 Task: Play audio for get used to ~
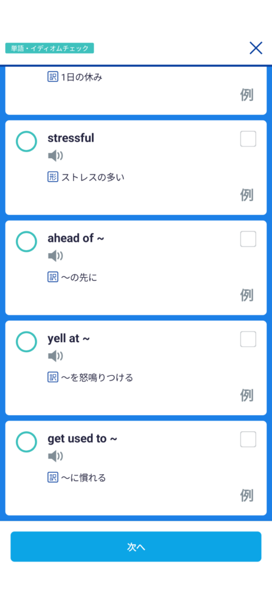pyautogui.click(x=55, y=456)
